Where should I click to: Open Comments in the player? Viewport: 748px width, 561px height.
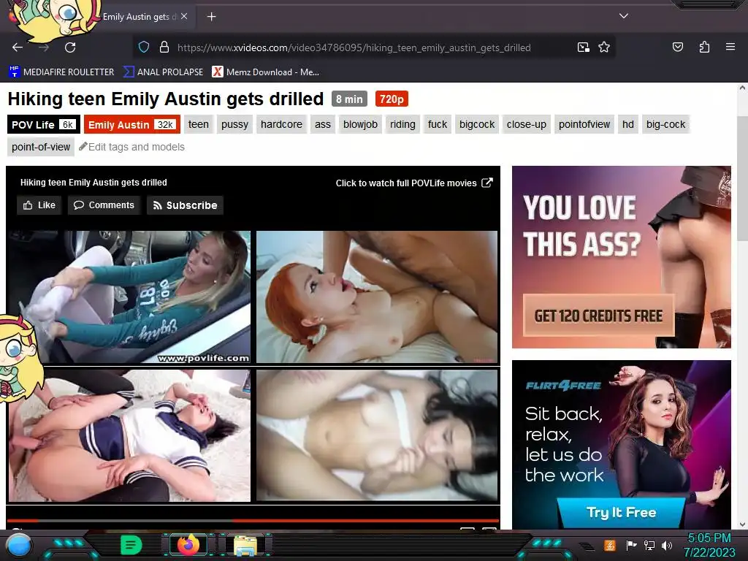pos(104,205)
